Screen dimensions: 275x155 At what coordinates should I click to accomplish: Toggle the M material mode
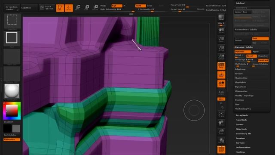point(124,6)
